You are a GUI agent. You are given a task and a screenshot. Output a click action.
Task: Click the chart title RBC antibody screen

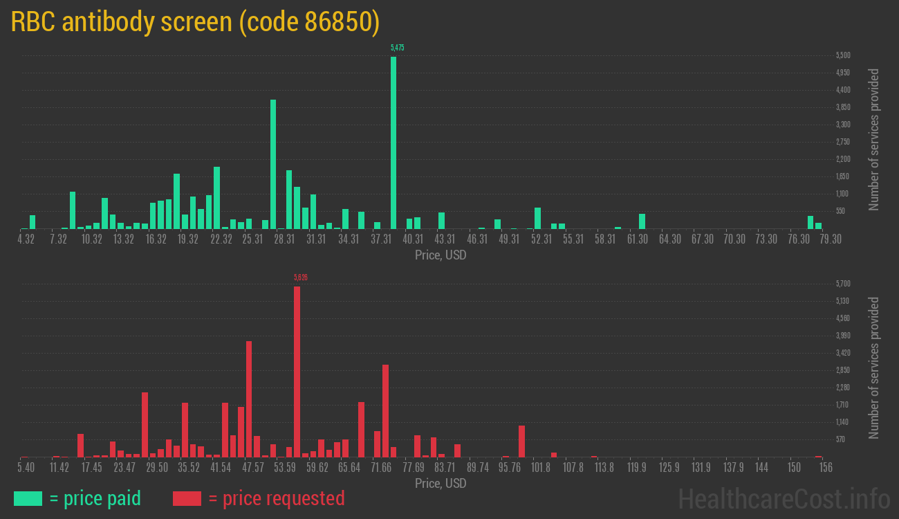point(195,22)
